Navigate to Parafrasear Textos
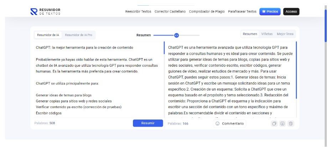 (x=242, y=11)
